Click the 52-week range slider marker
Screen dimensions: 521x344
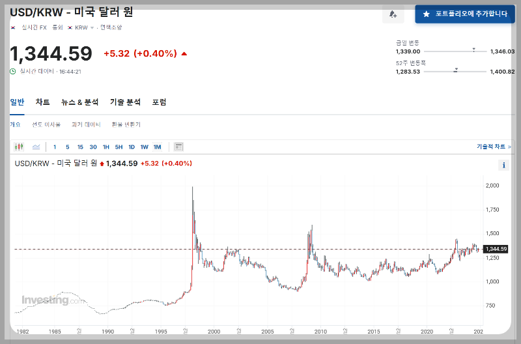(456, 70)
